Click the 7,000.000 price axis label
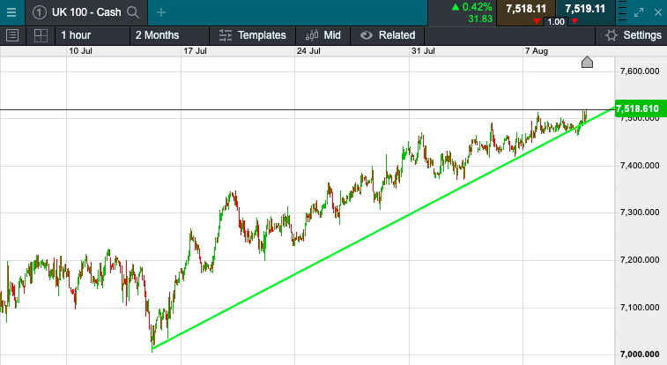The width and height of the screenshot is (667, 365). [x=640, y=354]
